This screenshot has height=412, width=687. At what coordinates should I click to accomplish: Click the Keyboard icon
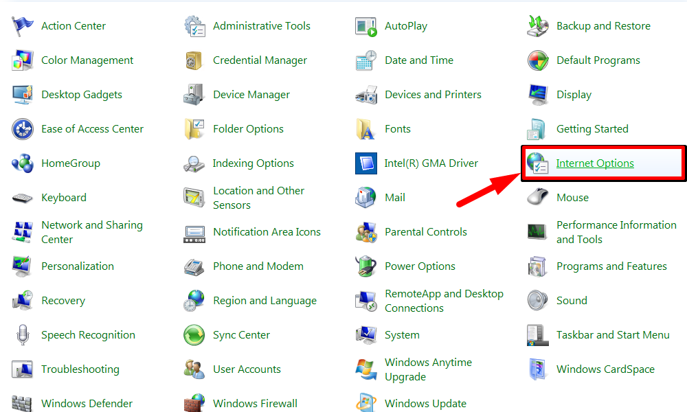23,198
